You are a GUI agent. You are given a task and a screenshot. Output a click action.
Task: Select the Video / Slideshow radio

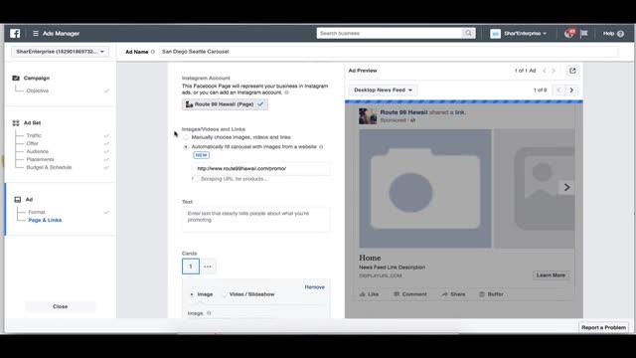225,294
